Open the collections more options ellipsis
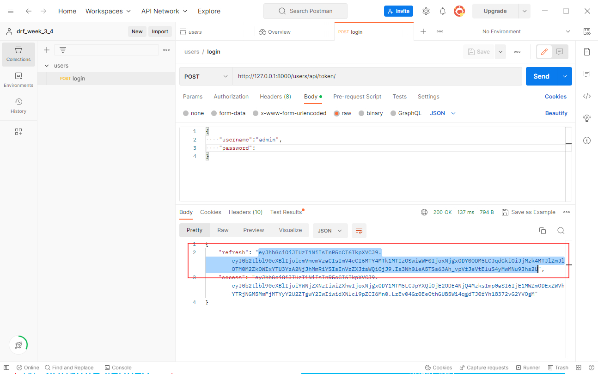The image size is (598, 374). [166, 50]
